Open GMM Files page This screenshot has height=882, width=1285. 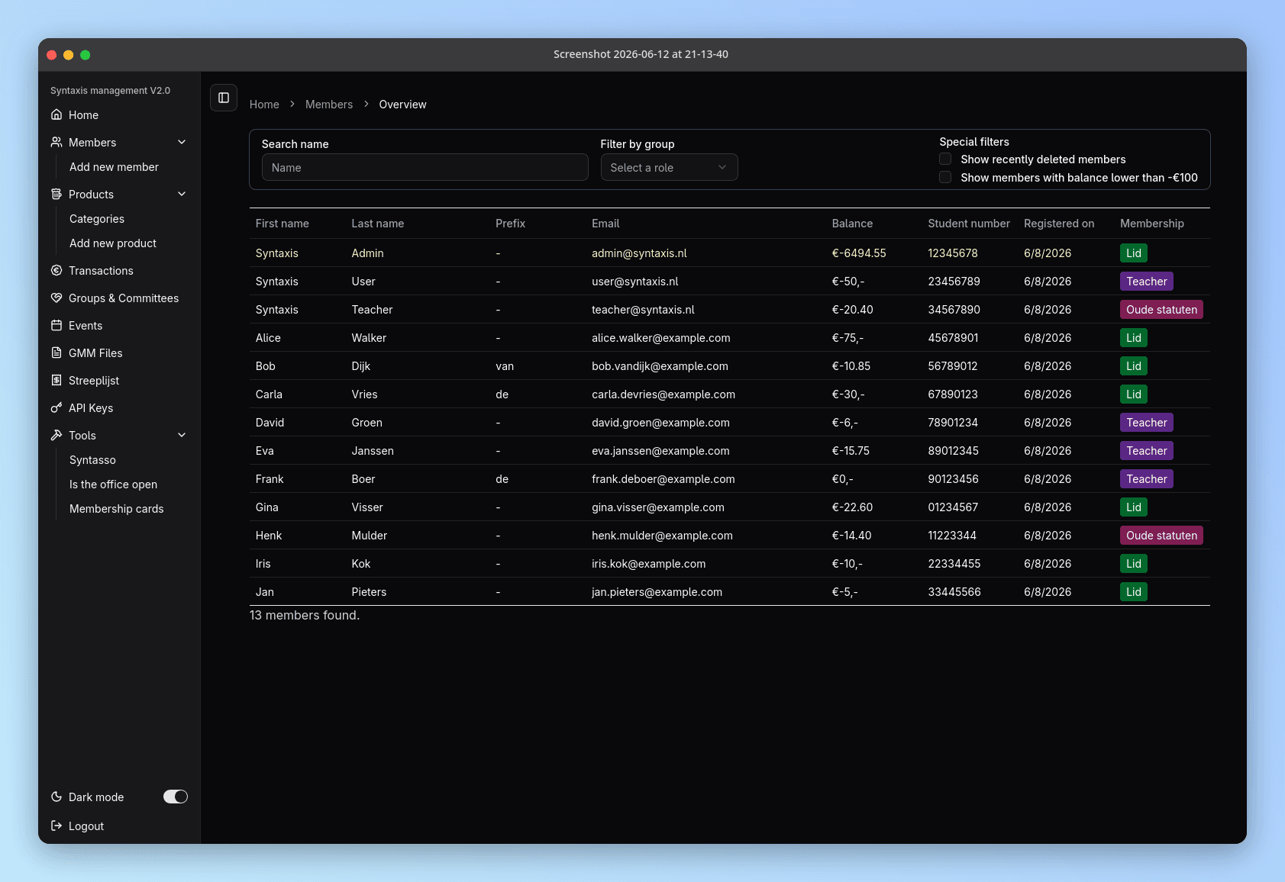click(95, 352)
